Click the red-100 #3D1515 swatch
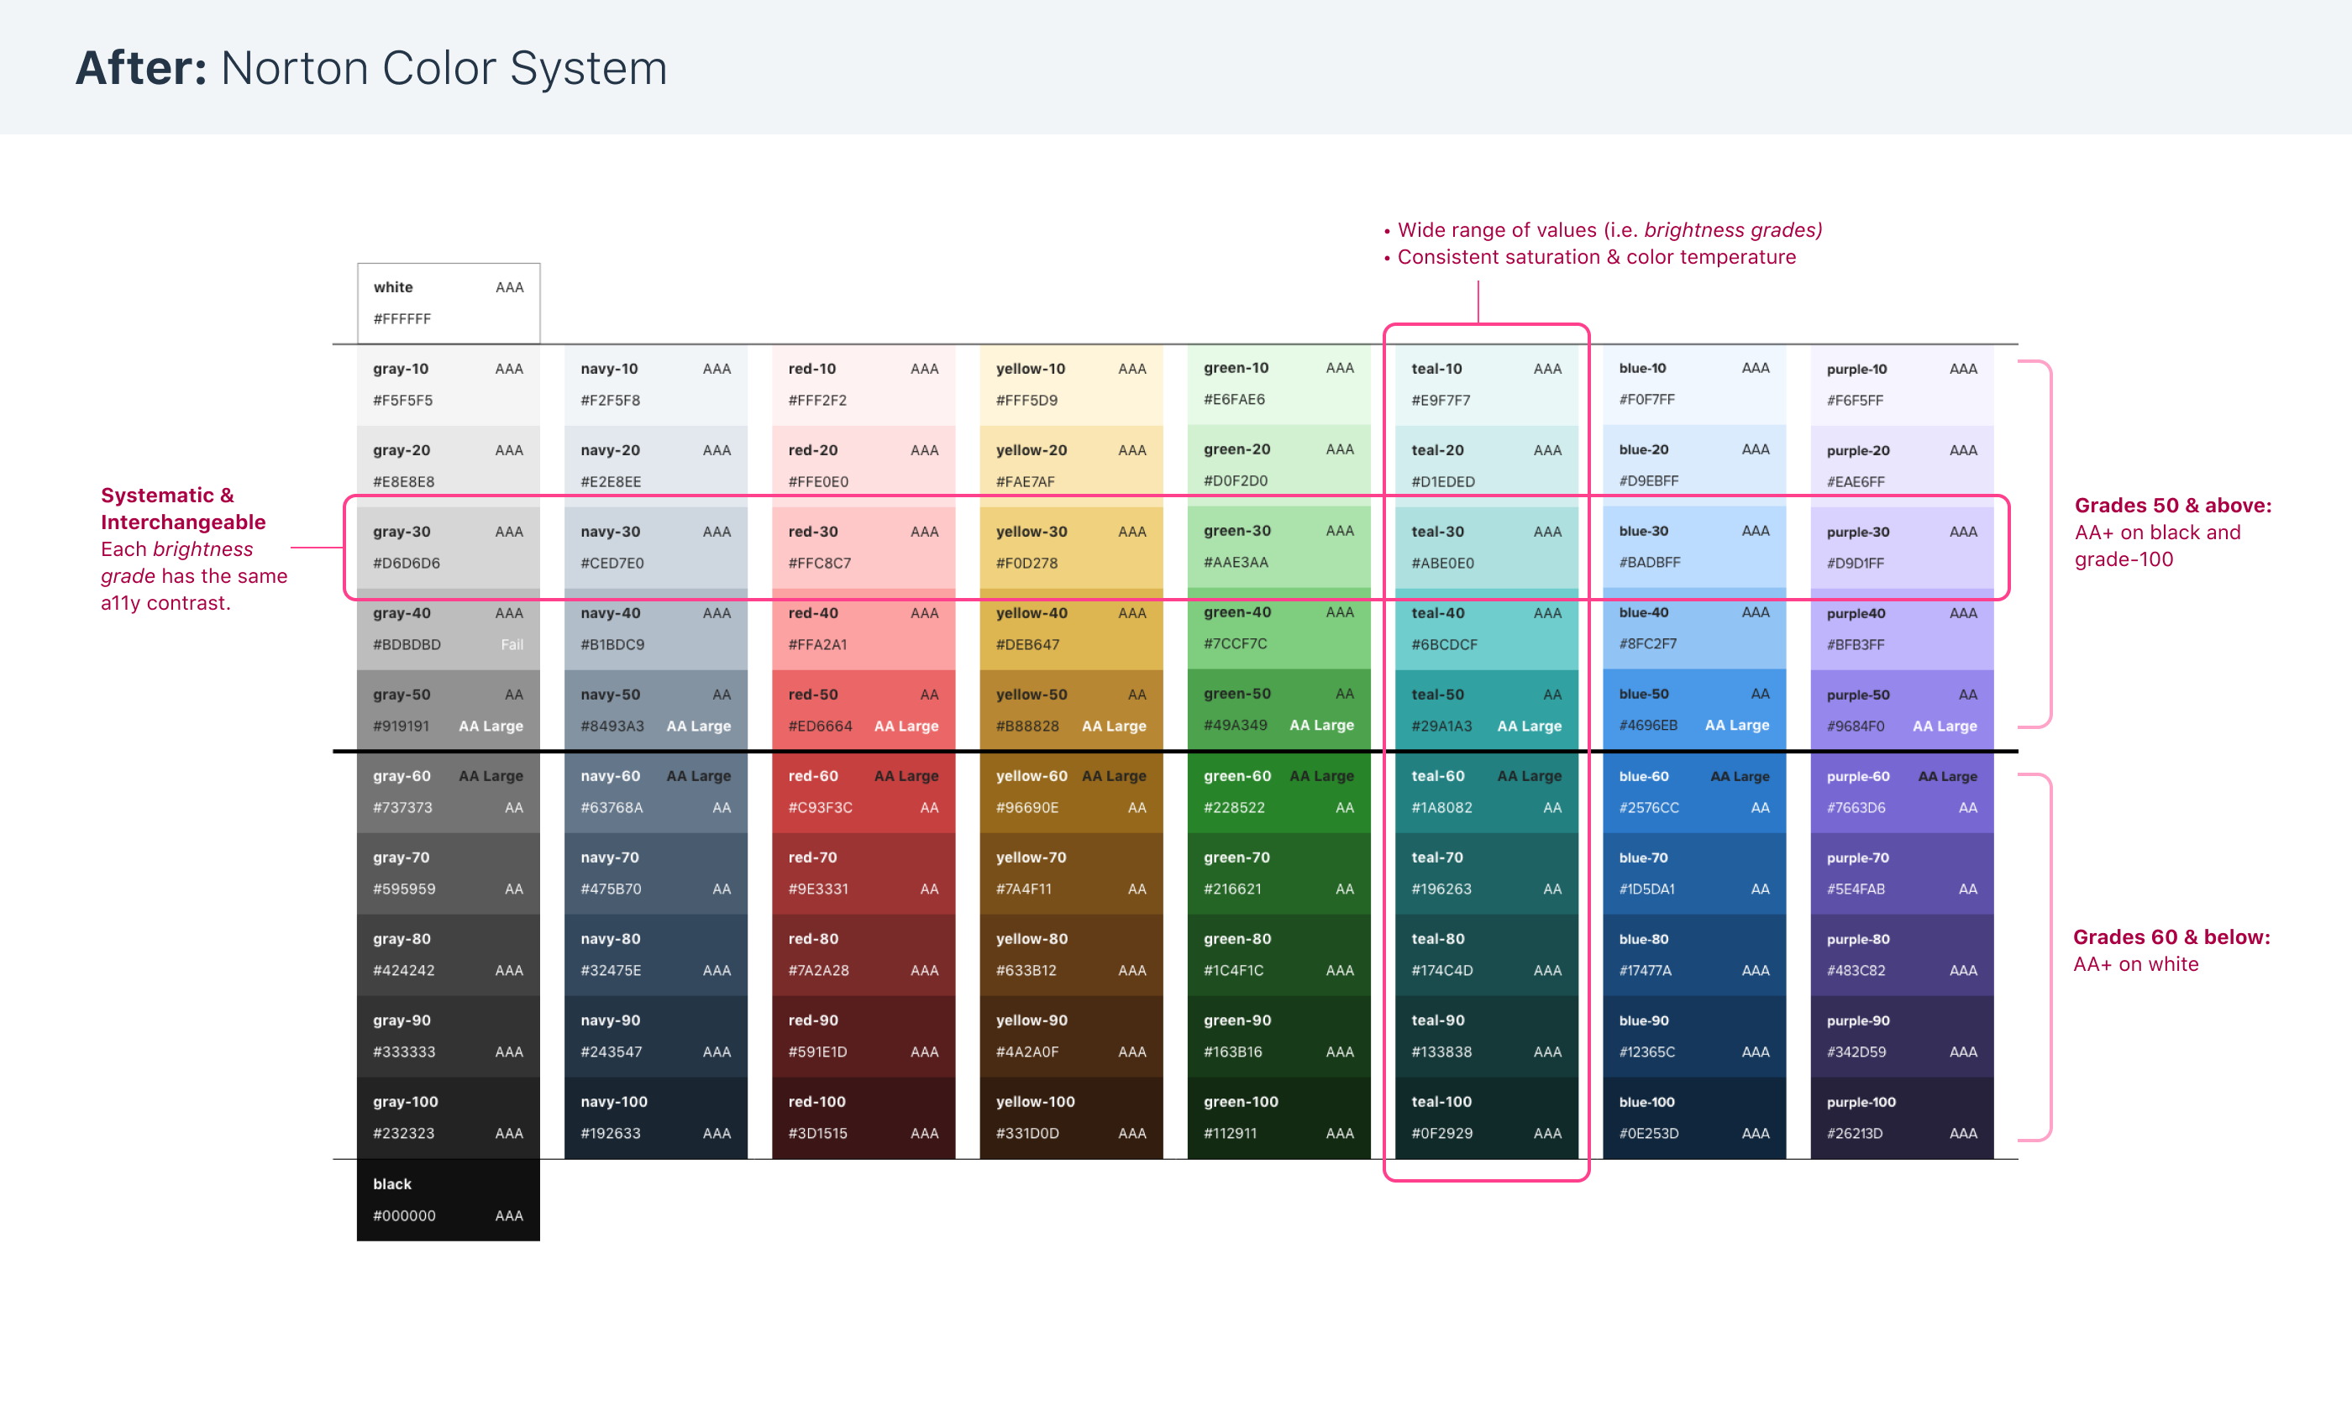Screen dimensions: 2352x1411 863,1117
